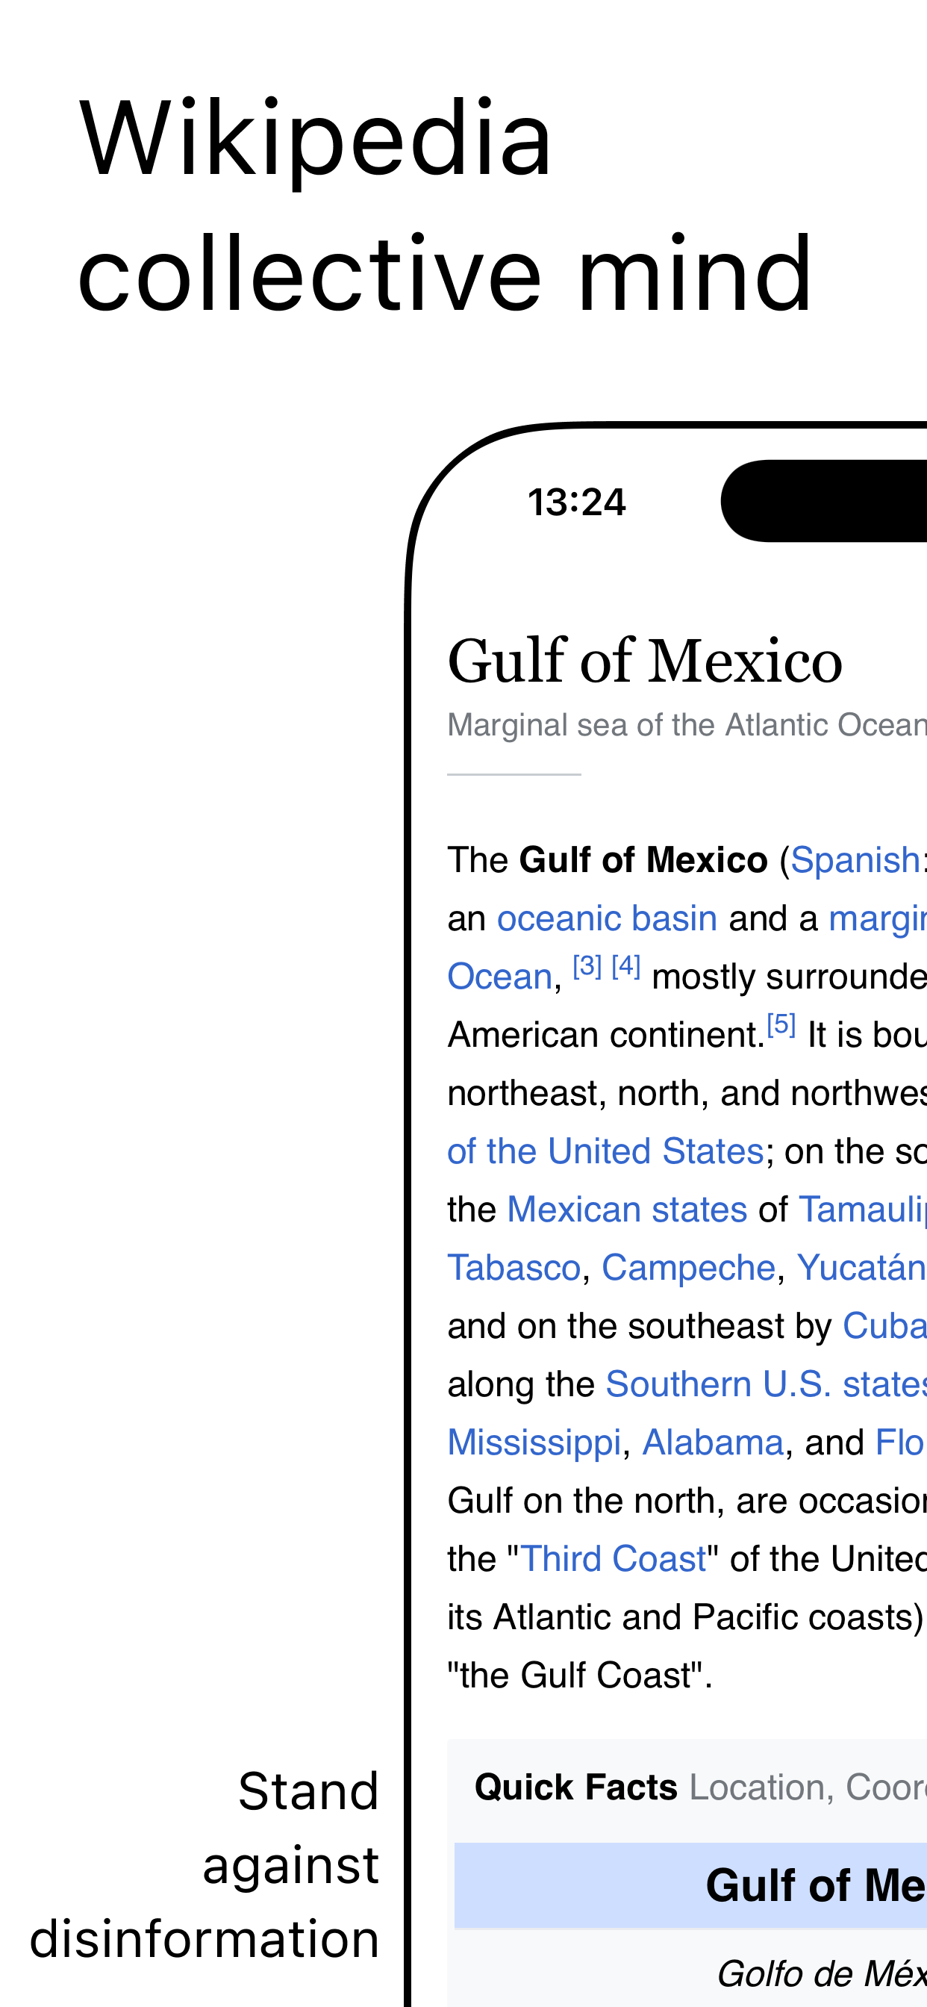Follow the Cuba link
Viewport: 927px width, 2007px height.
click(884, 1326)
